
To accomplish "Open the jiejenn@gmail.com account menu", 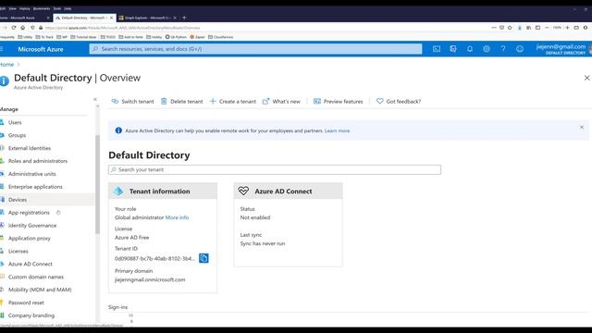I will (561, 49).
